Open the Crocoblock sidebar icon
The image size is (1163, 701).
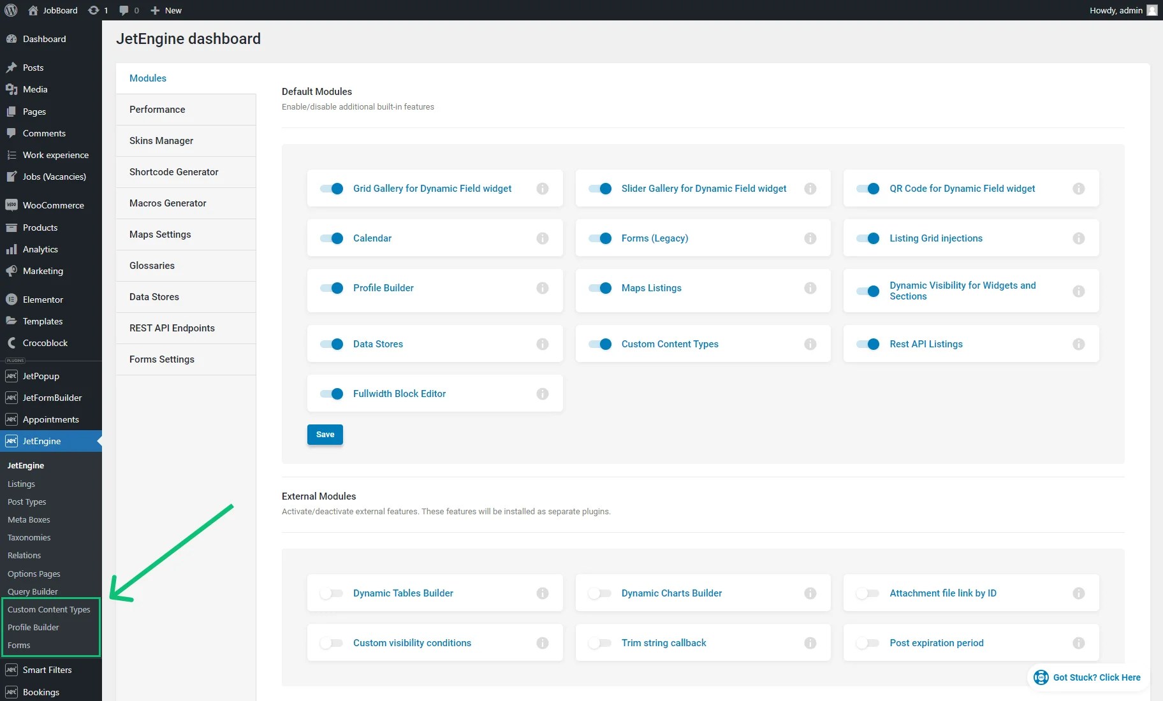click(13, 343)
